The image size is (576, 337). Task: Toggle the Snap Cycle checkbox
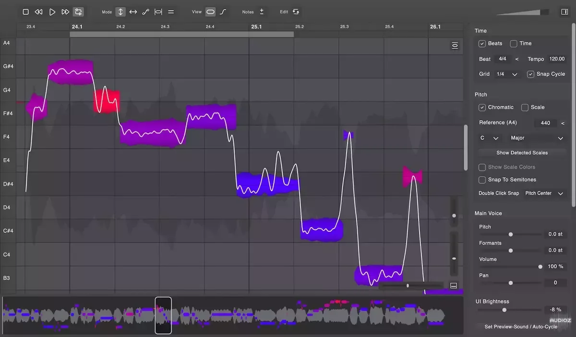click(530, 74)
